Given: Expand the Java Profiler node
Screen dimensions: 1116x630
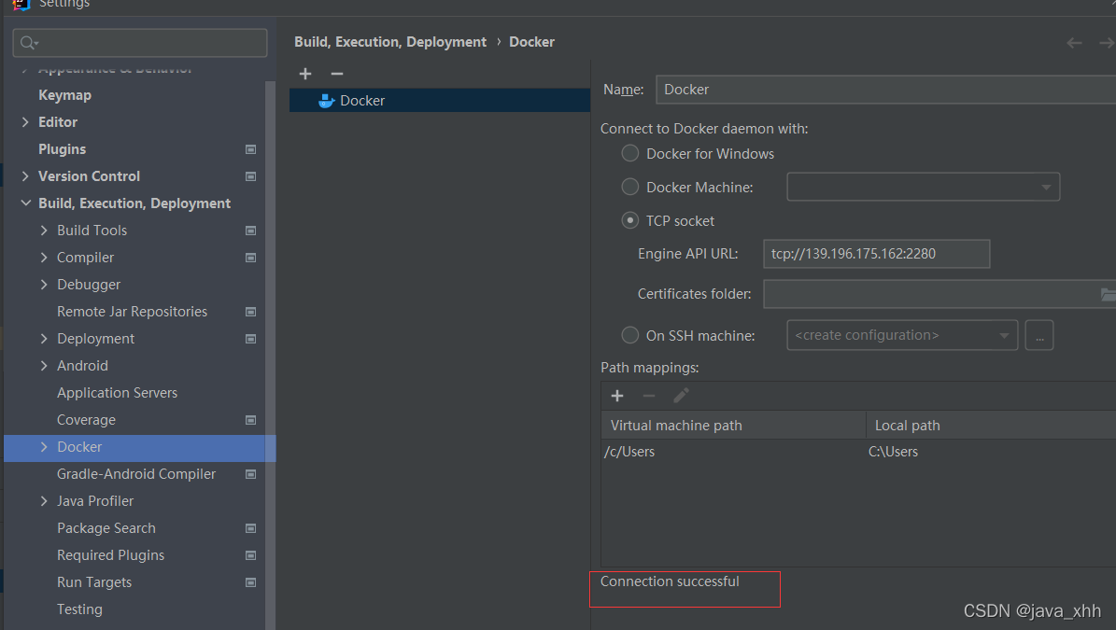Looking at the screenshot, I should [x=44, y=501].
